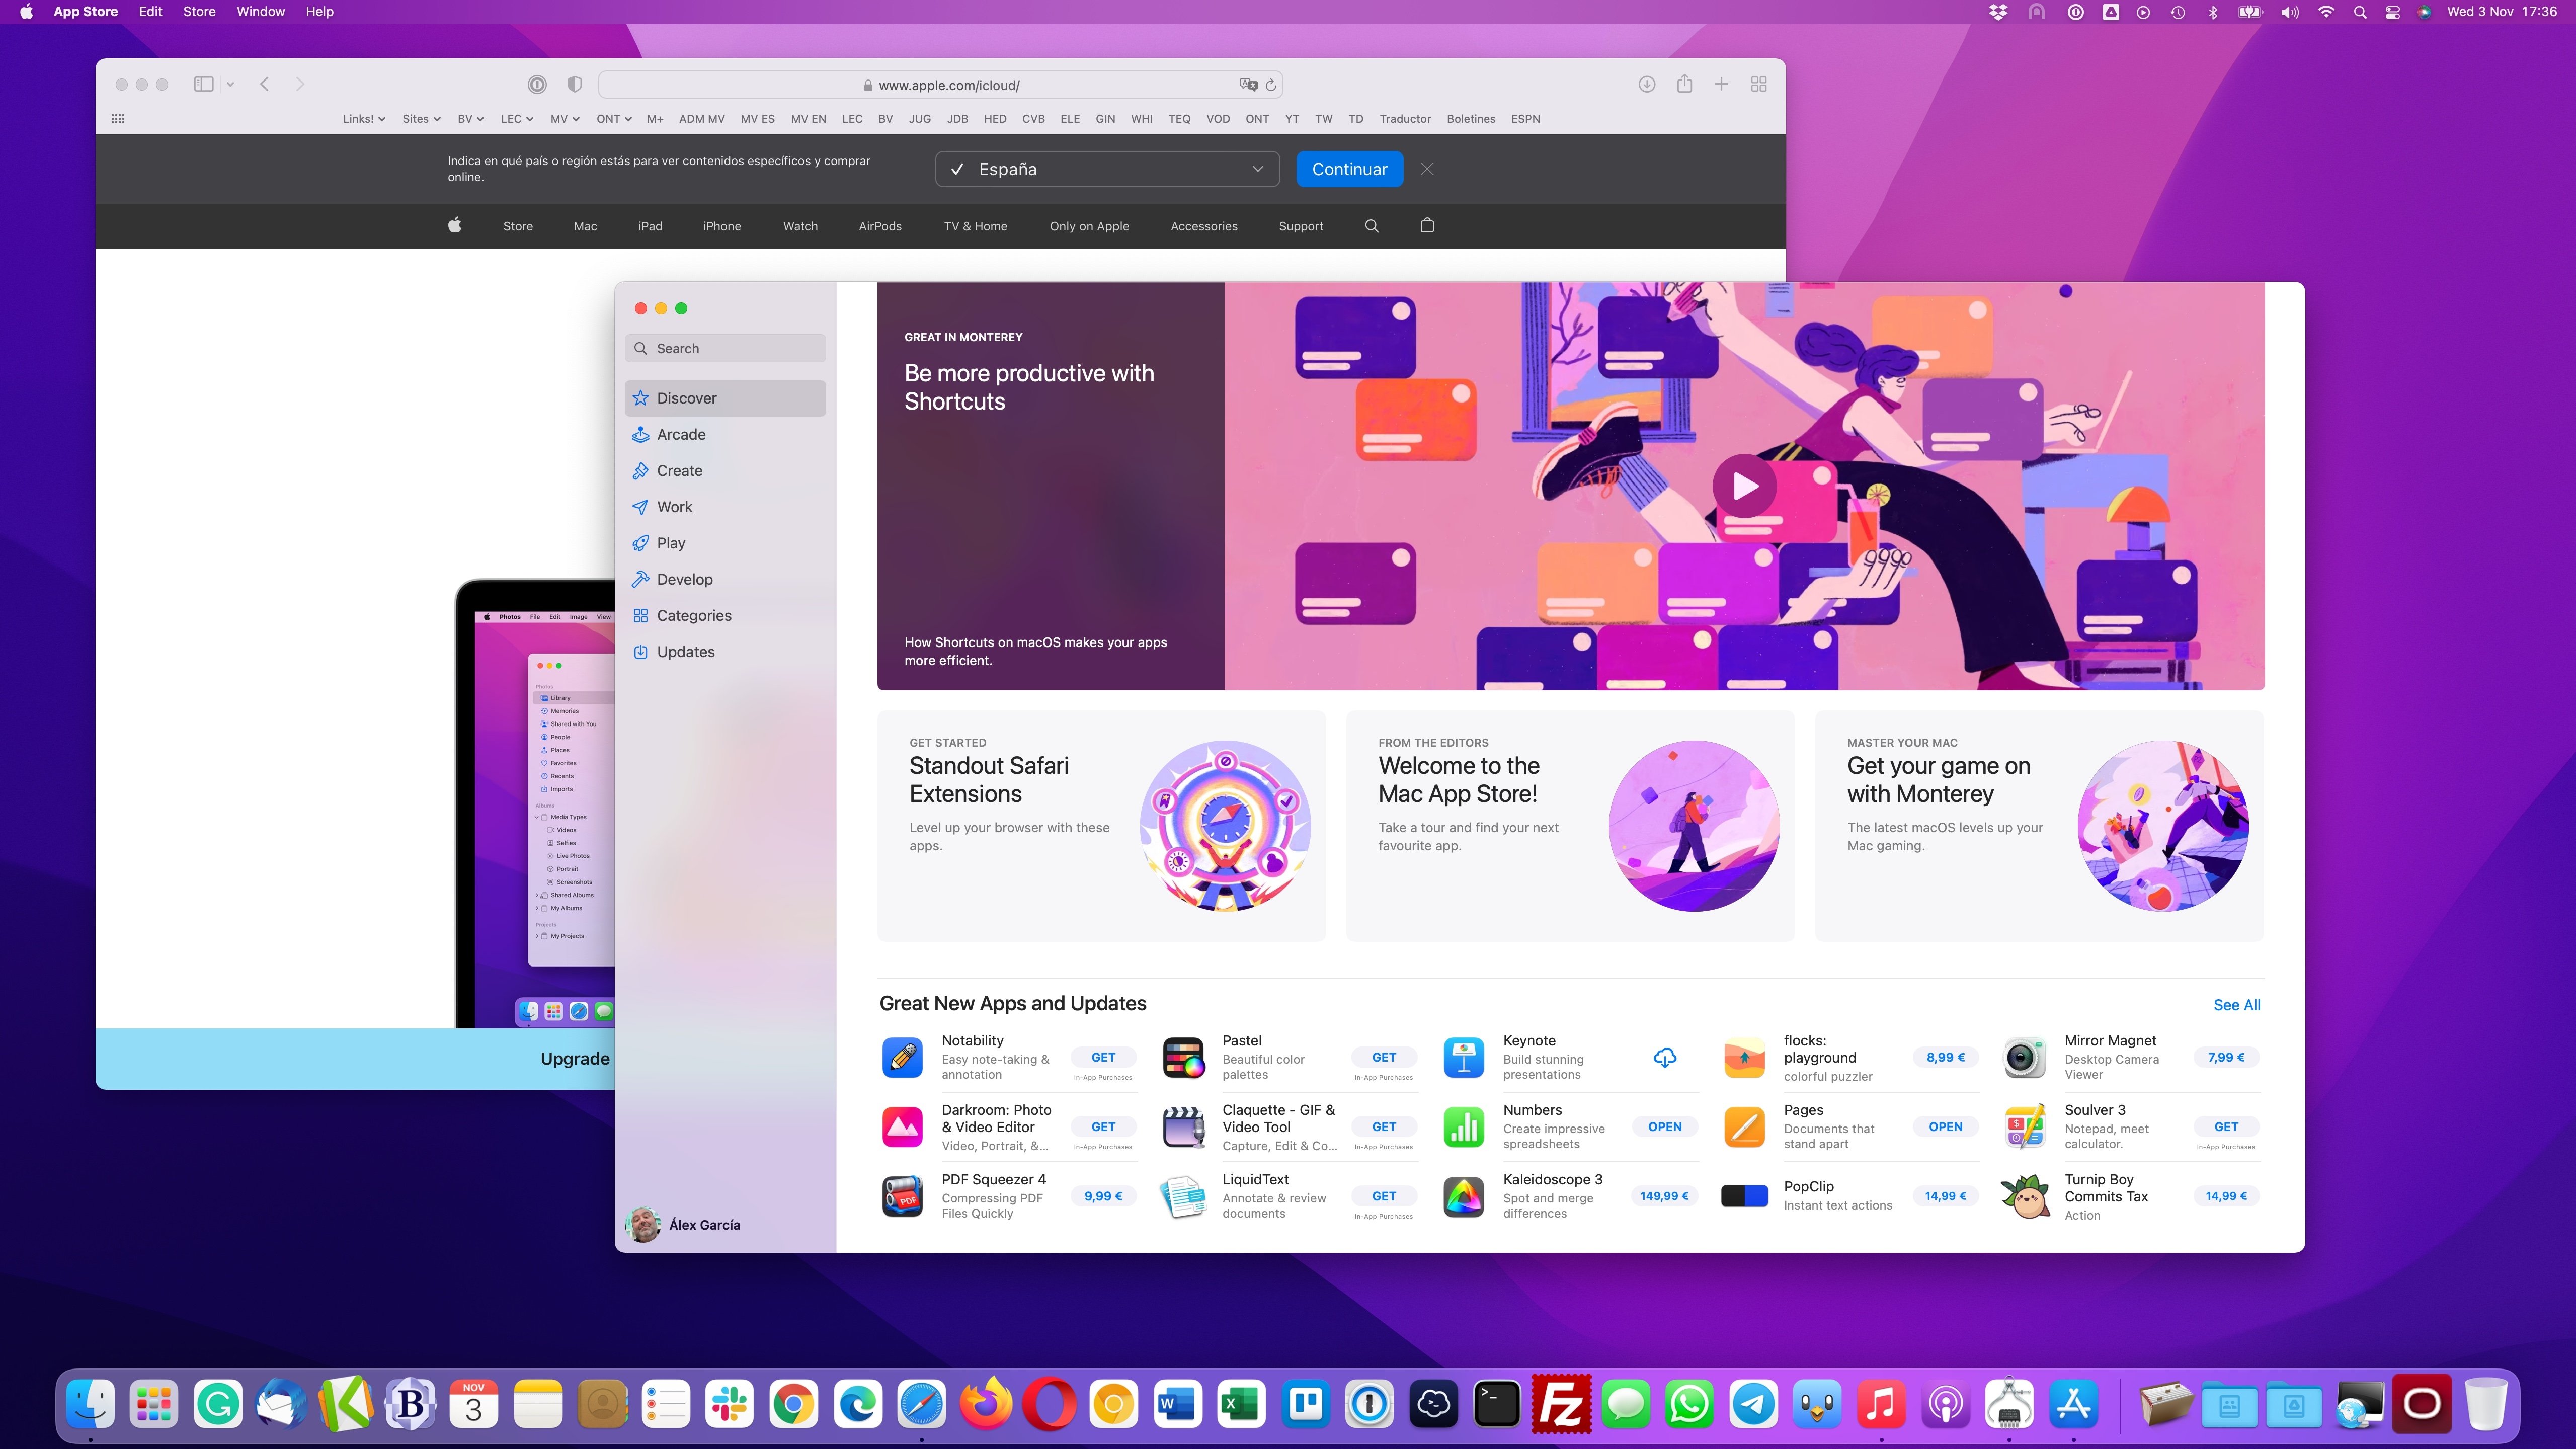
Task: Open the sidebar options chevron in Safari
Action: click(230, 84)
